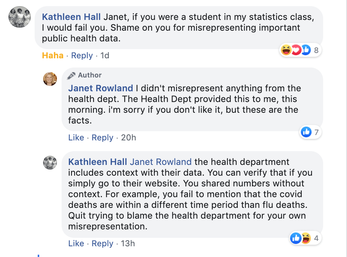347x257 pixels.
Task: Click the blue thumbs-up icon beside count 8
Action: 306,50
